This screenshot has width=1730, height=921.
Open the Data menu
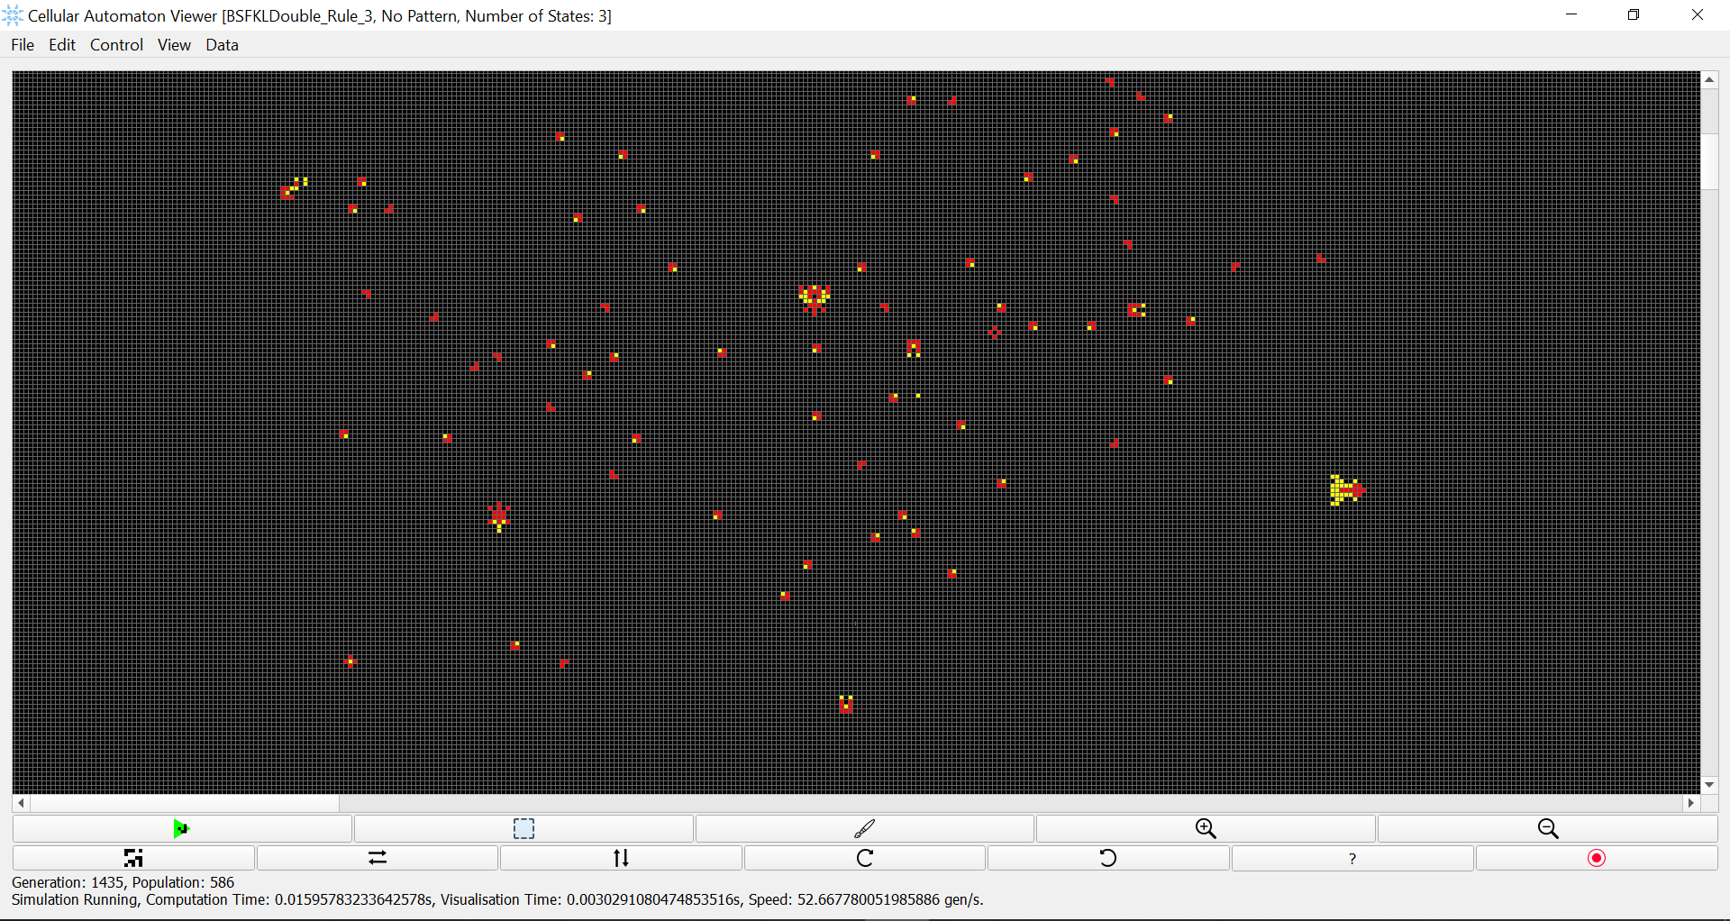pyautogui.click(x=222, y=45)
